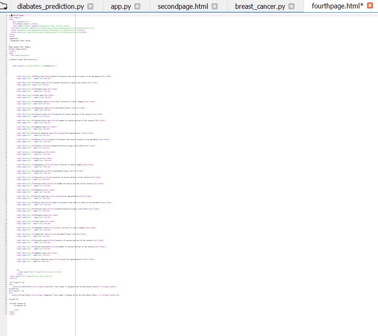This screenshot has height=336, width=378.
Task: Click line number 1 in the gutter
Action: click(x=7, y=15)
